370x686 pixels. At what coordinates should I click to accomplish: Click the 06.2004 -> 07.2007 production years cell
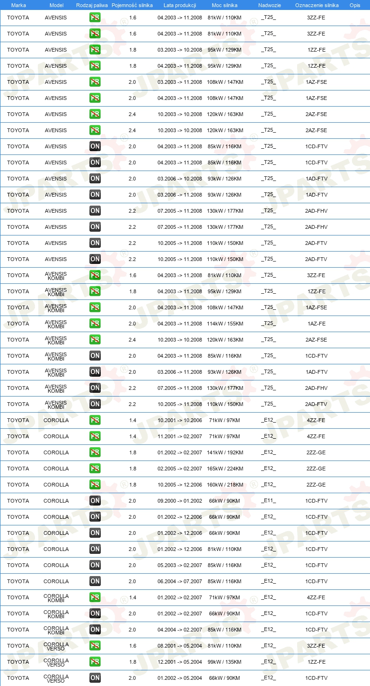click(x=180, y=581)
